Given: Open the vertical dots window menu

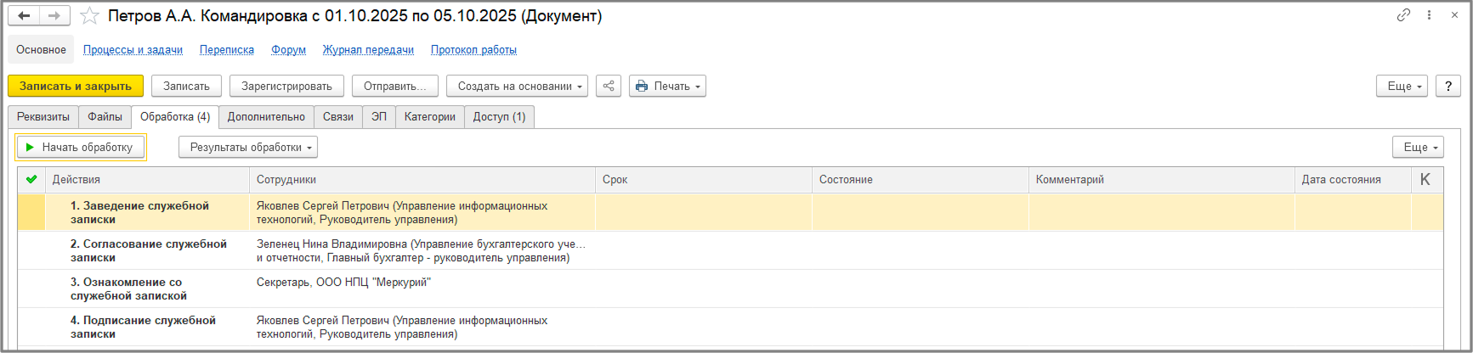Looking at the screenshot, I should click(x=1430, y=15).
